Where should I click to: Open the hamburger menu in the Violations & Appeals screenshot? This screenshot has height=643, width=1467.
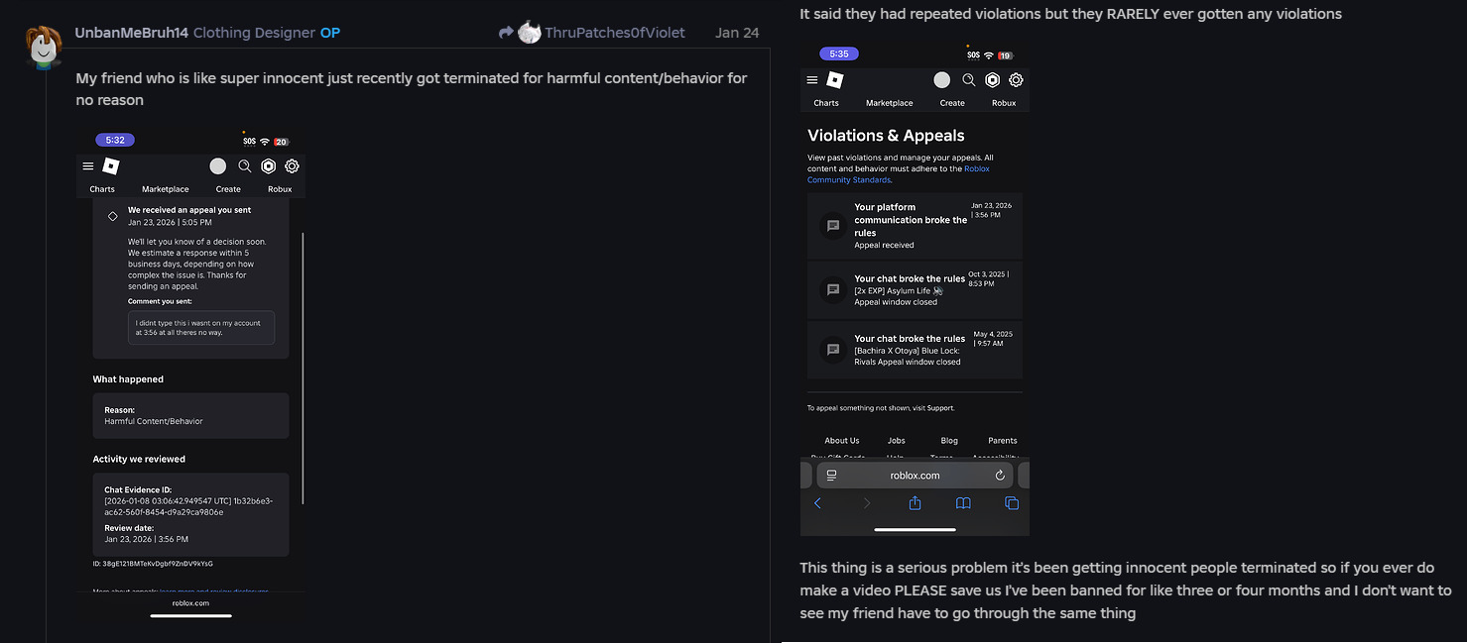point(812,80)
